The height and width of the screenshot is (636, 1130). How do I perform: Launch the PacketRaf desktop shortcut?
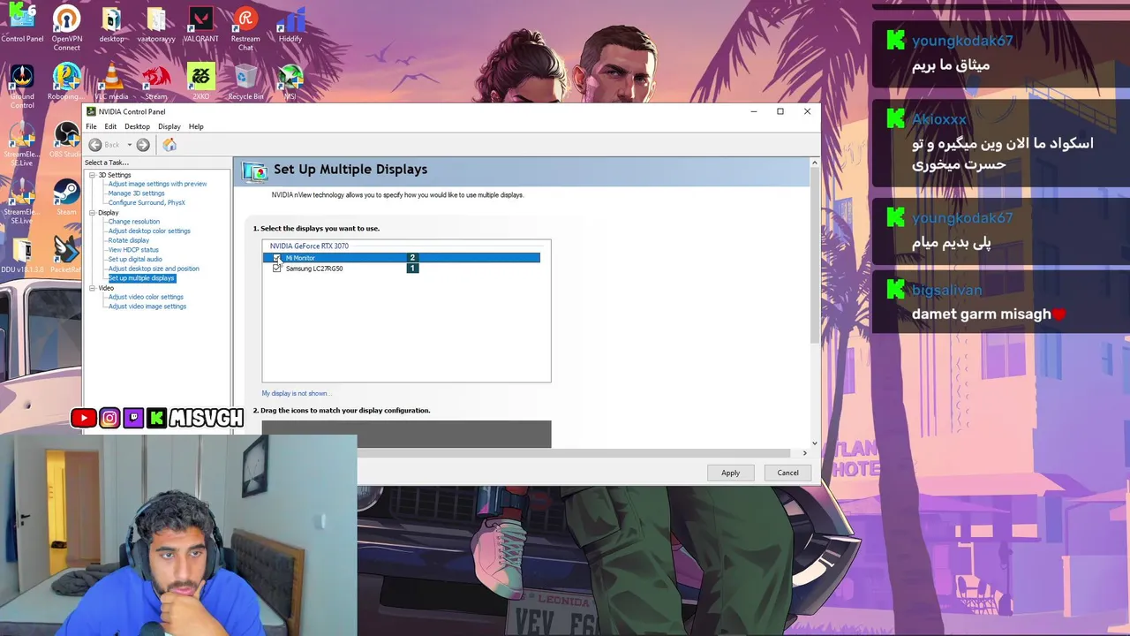tap(66, 256)
